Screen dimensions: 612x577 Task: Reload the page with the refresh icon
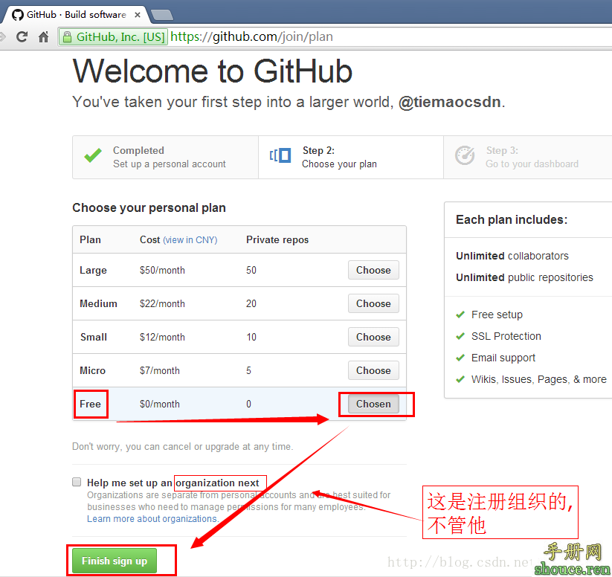[x=22, y=36]
